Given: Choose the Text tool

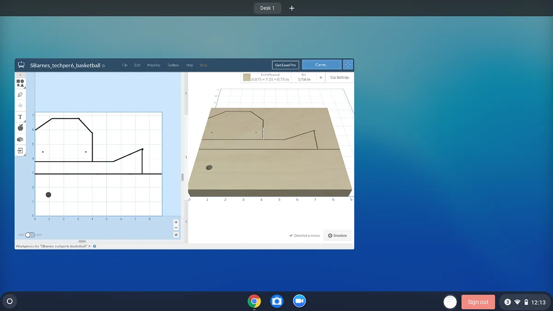Looking at the screenshot, I should coord(20,117).
